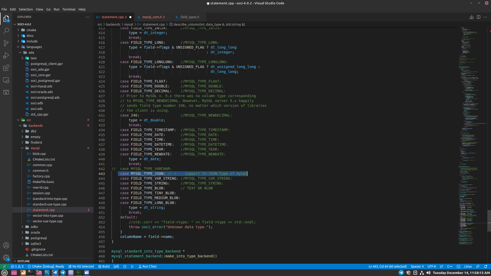
Task: Open the Search view in activity bar
Action: pos(6,31)
